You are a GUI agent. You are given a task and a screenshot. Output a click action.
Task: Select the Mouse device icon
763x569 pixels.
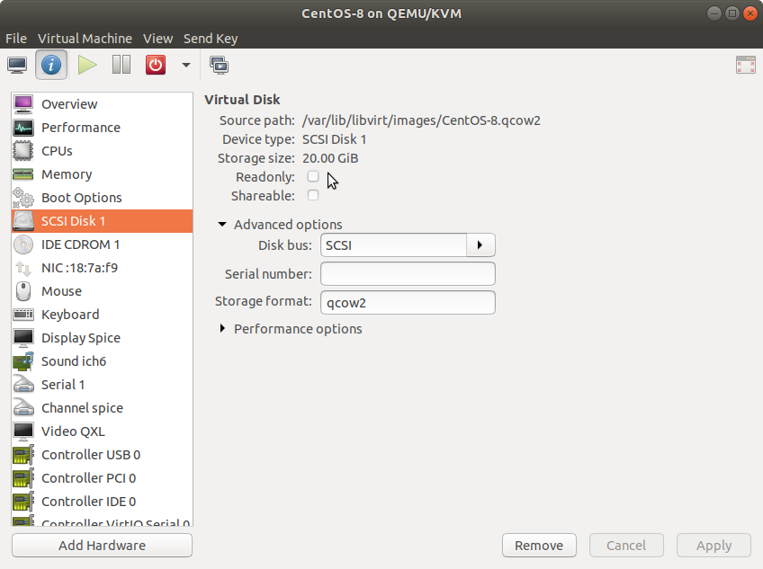pos(22,291)
